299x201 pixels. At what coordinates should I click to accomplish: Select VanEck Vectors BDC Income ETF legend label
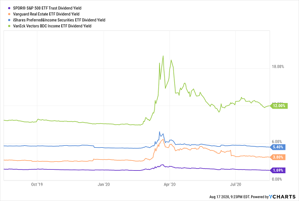pyautogui.click(x=52, y=26)
